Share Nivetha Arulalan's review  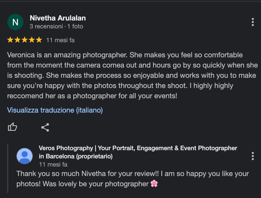[x=45, y=127]
